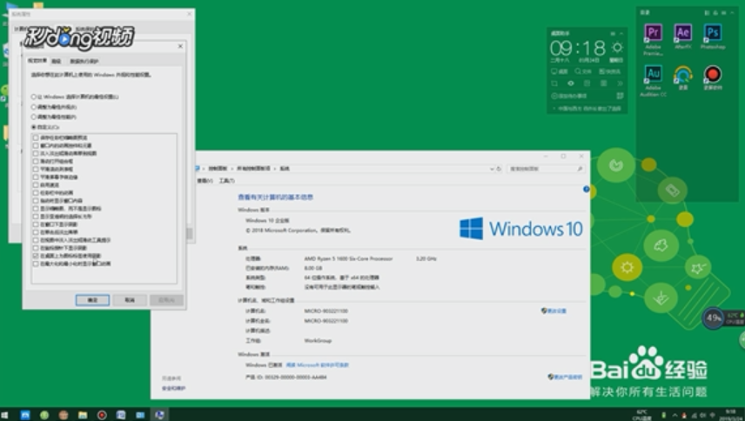Image resolution: width=745 pixels, height=421 pixels.
Task: Open the Microsoft 软件许可条款 link
Action: 318,365
